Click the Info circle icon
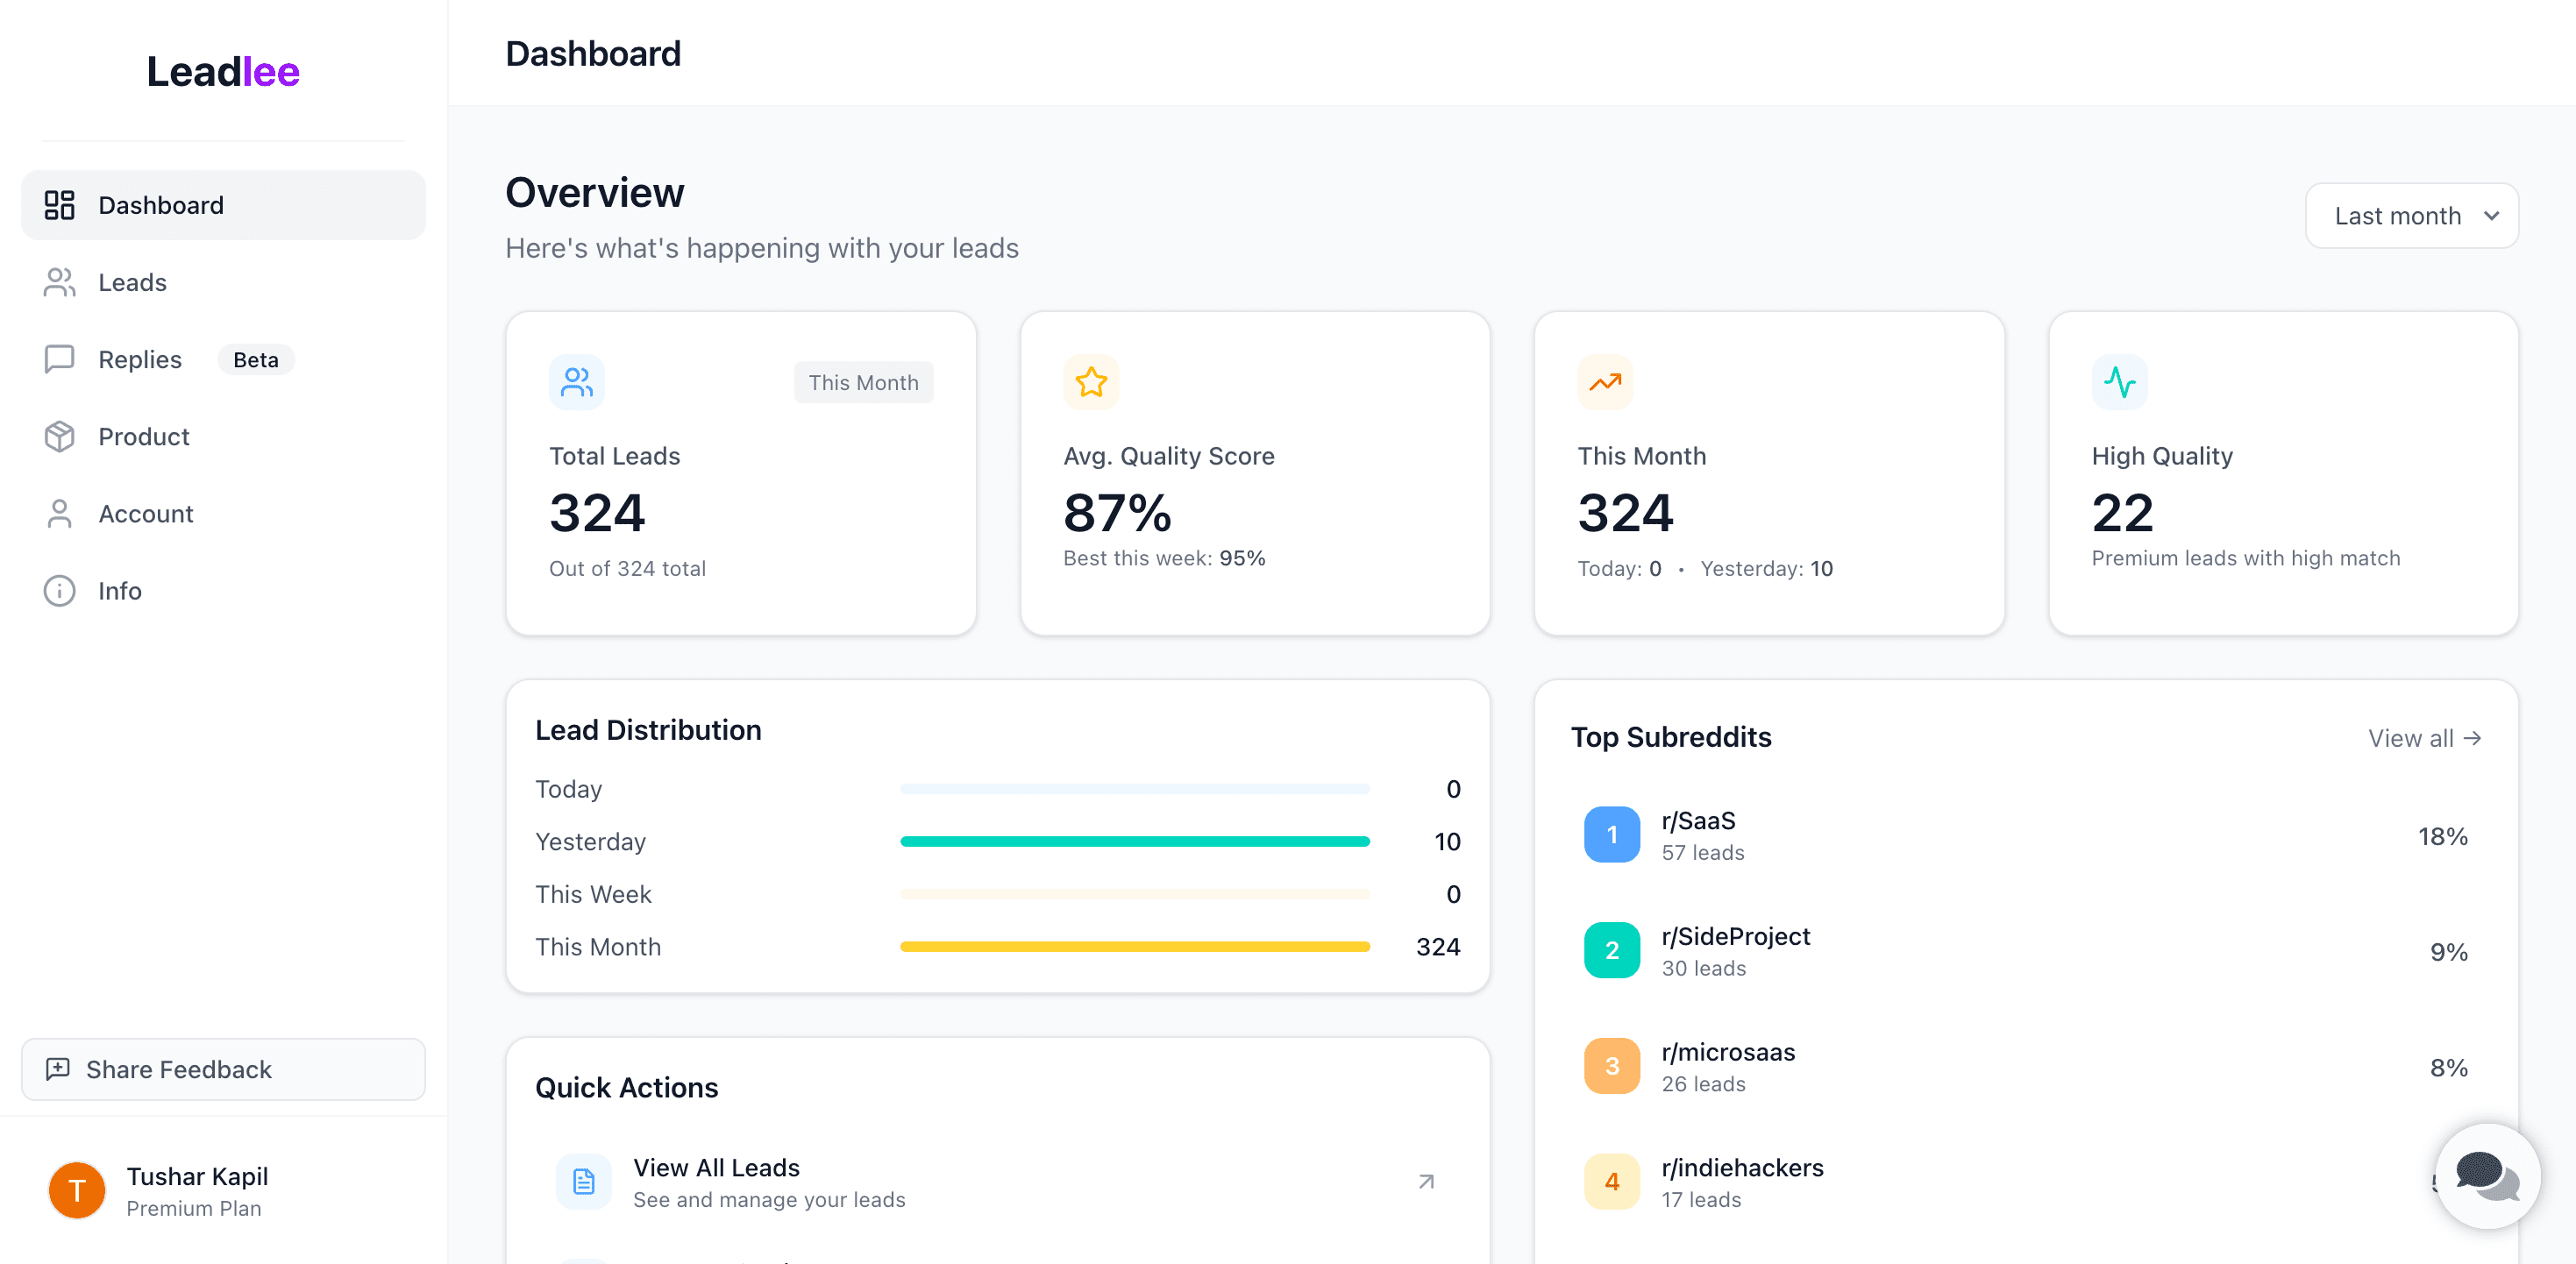The width and height of the screenshot is (2576, 1264). [x=59, y=591]
